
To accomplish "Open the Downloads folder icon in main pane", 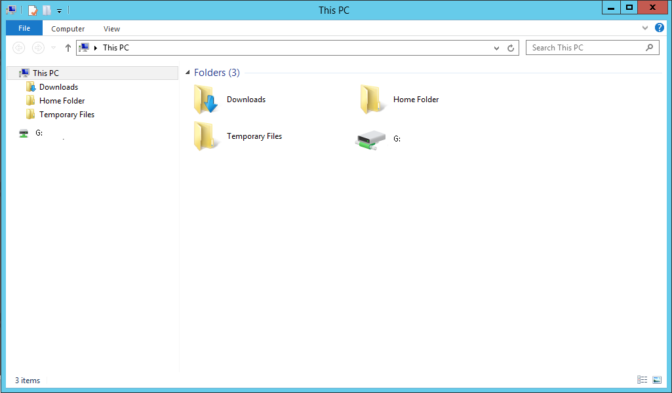I will pyautogui.click(x=205, y=100).
